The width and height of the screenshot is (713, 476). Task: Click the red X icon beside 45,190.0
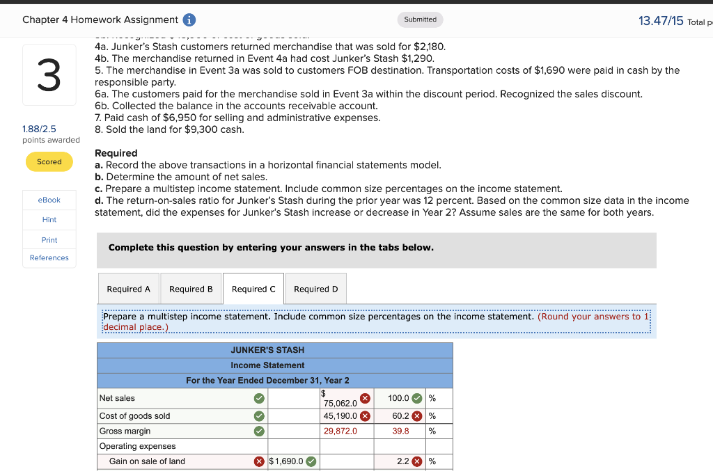point(365,416)
